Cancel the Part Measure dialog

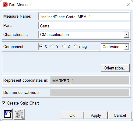click(120, 115)
